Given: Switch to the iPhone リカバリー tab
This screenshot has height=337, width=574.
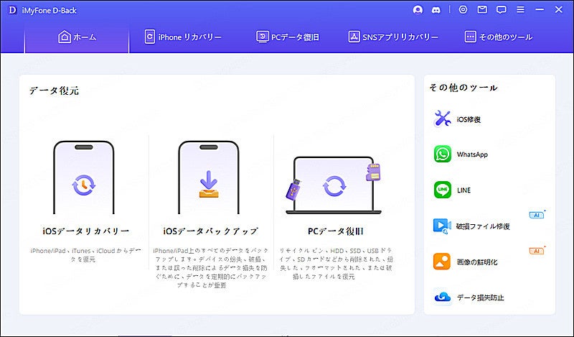Looking at the screenshot, I should 183,37.
